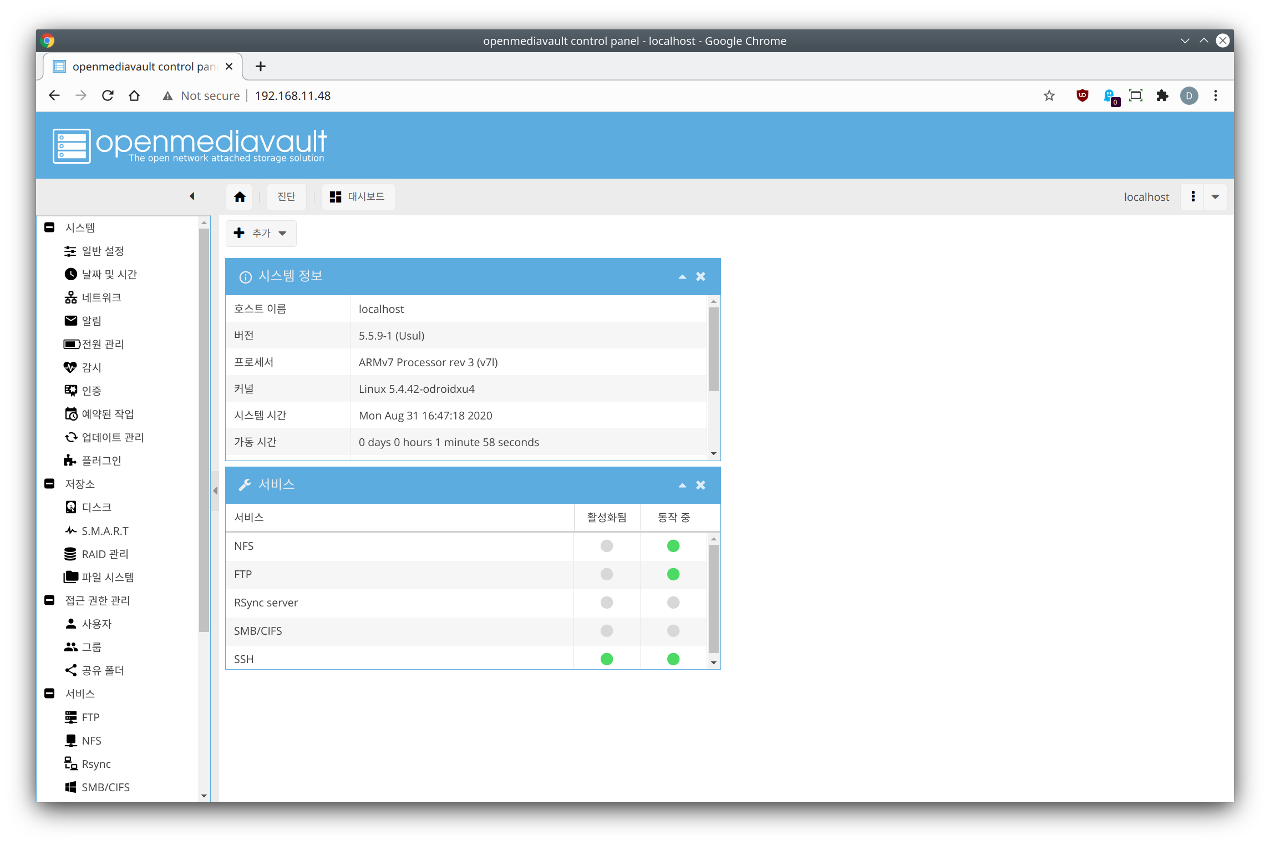Open the 추가 add widget dropdown
The width and height of the screenshot is (1270, 845).
click(261, 234)
